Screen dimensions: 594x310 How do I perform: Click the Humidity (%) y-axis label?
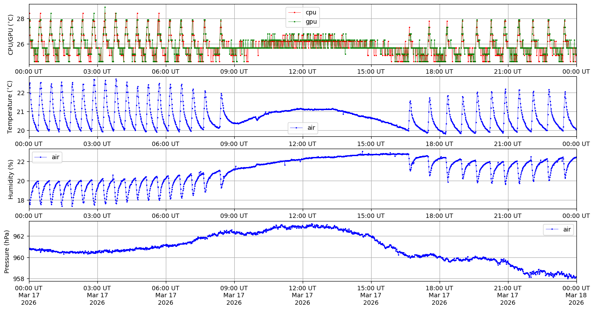(x=11, y=179)
